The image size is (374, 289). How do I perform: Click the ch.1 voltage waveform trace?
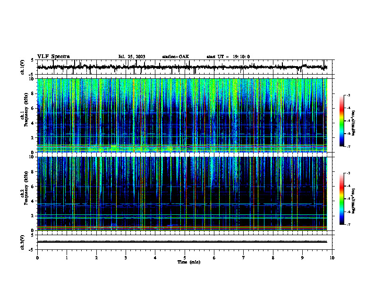coord(182,67)
